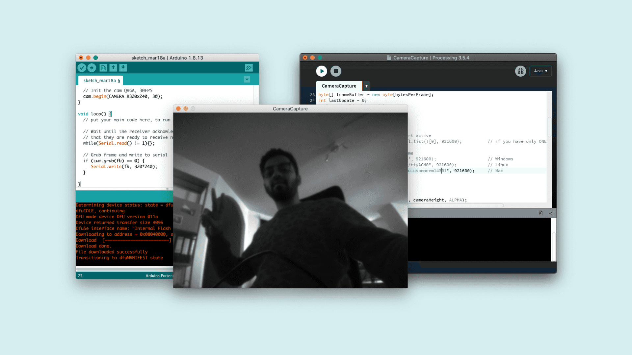
Task: Switch to the CameraCapture editor tab
Action: coord(339,86)
